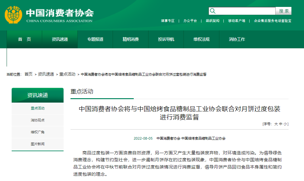Viewport: 304px width, 181px height.
Task: Click the 搜索 search button
Action: (284, 11)
